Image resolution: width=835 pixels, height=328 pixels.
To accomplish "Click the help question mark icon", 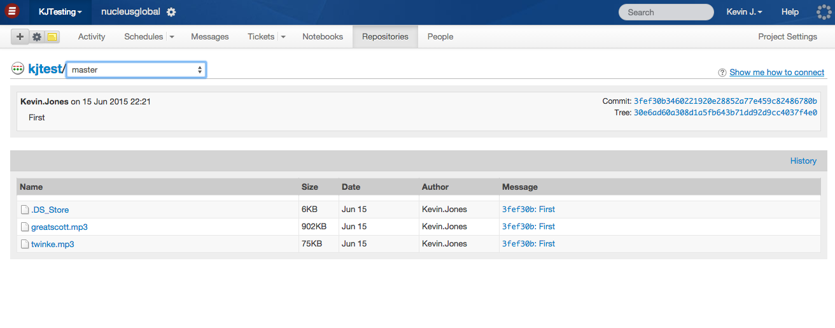I will coord(722,73).
